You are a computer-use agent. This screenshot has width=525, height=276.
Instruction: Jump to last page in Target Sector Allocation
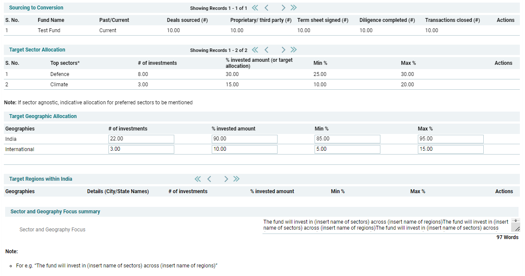[x=293, y=50]
